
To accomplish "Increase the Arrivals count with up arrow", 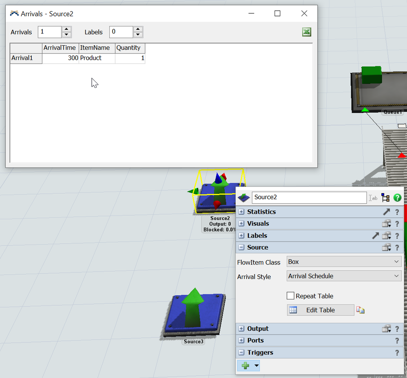I will 67,29.
